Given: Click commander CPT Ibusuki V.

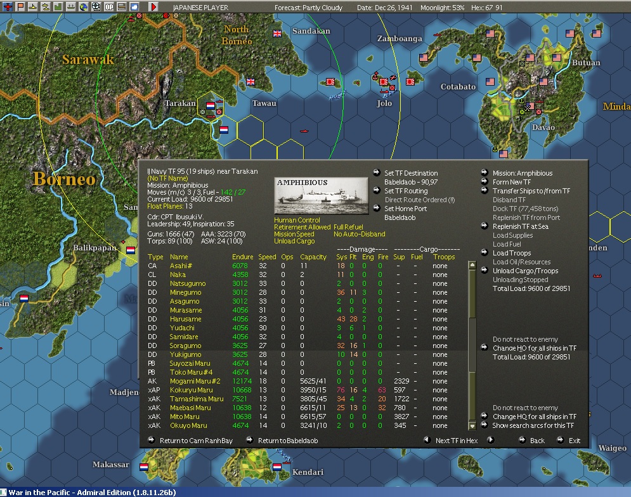Looking at the screenshot, I should click(175, 217).
